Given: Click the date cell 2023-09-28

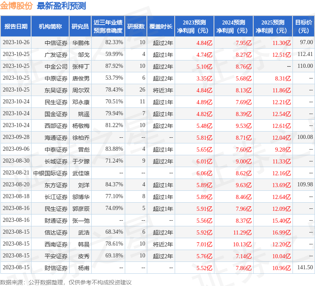Looking at the screenshot, I should [x=16, y=137].
